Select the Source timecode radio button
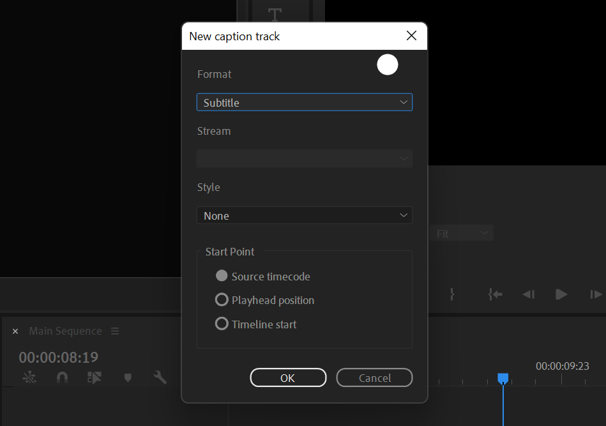 click(x=222, y=276)
